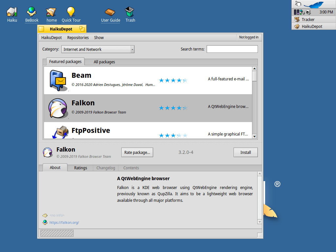The image size is (336, 252).
Task: Click the process controller tray icon
Action: point(296,12)
